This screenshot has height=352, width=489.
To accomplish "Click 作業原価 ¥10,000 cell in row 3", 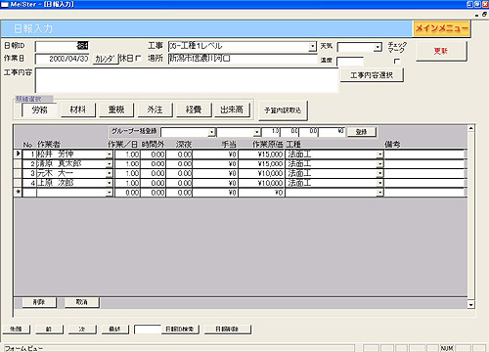I will tap(261, 173).
